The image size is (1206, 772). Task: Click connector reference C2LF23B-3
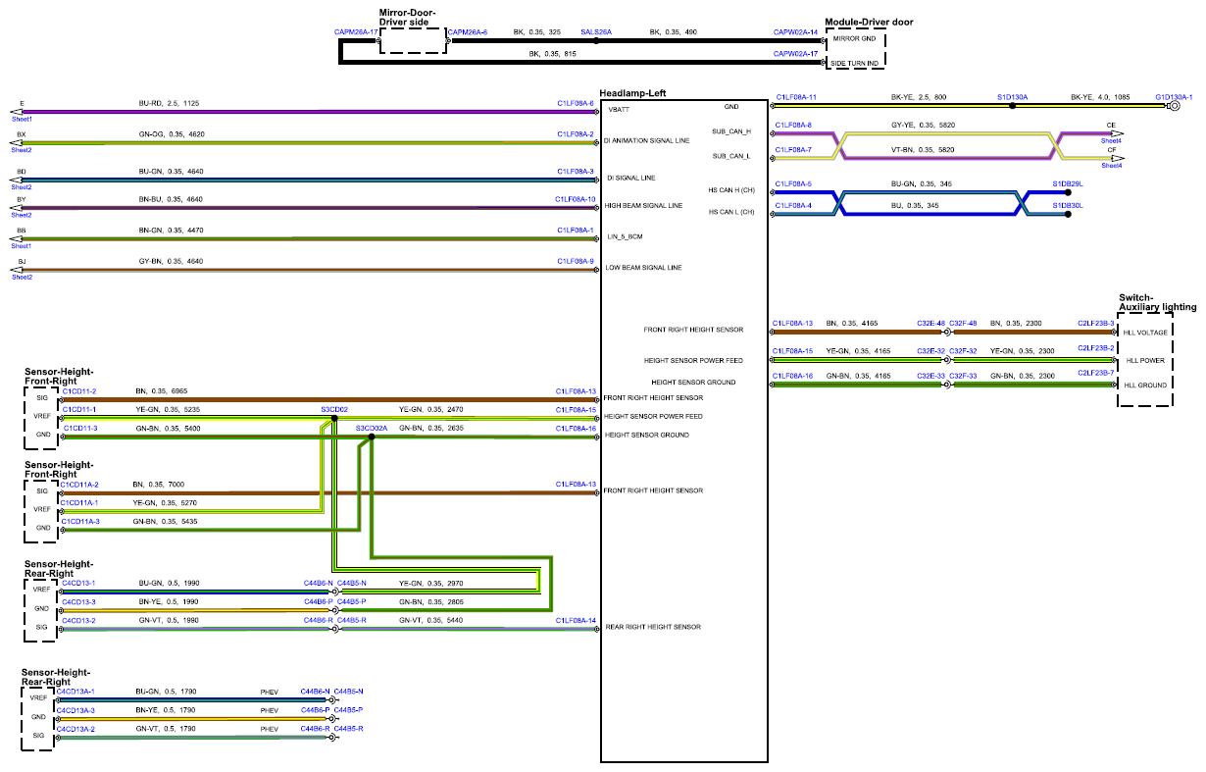(x=1096, y=323)
